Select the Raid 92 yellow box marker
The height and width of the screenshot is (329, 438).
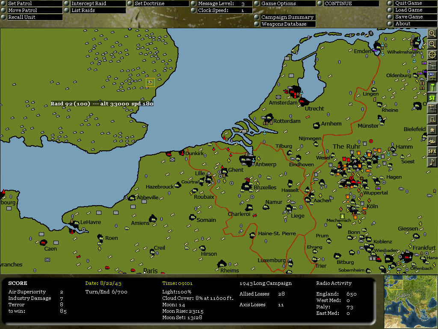[x=150, y=82]
